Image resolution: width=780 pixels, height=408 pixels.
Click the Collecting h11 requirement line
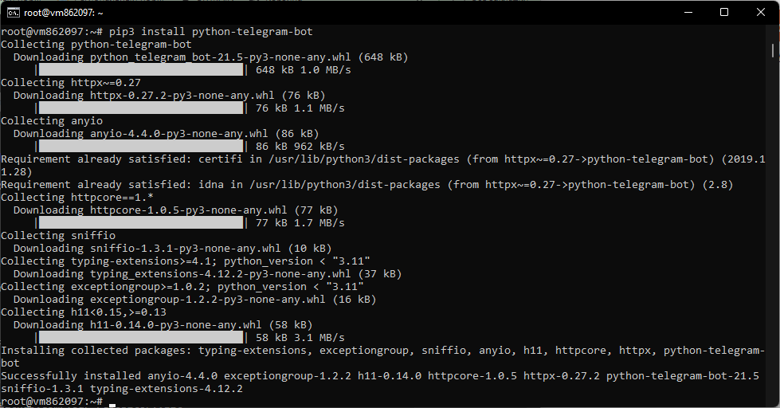click(x=84, y=312)
